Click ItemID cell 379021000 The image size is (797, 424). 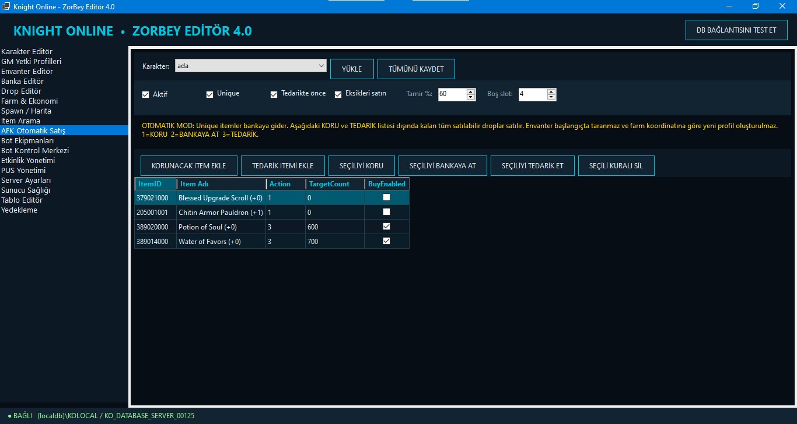pyautogui.click(x=156, y=197)
